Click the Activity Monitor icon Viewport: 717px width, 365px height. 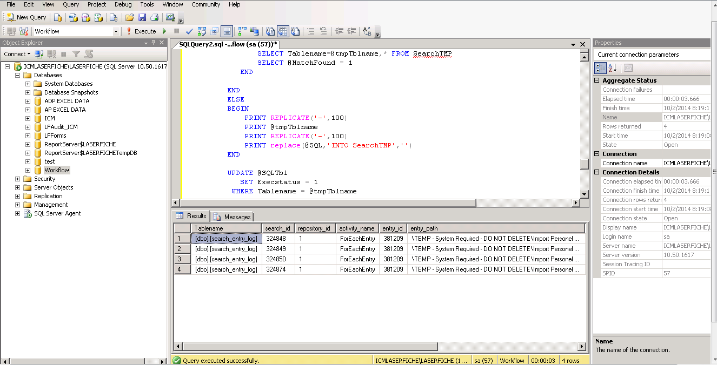click(170, 17)
